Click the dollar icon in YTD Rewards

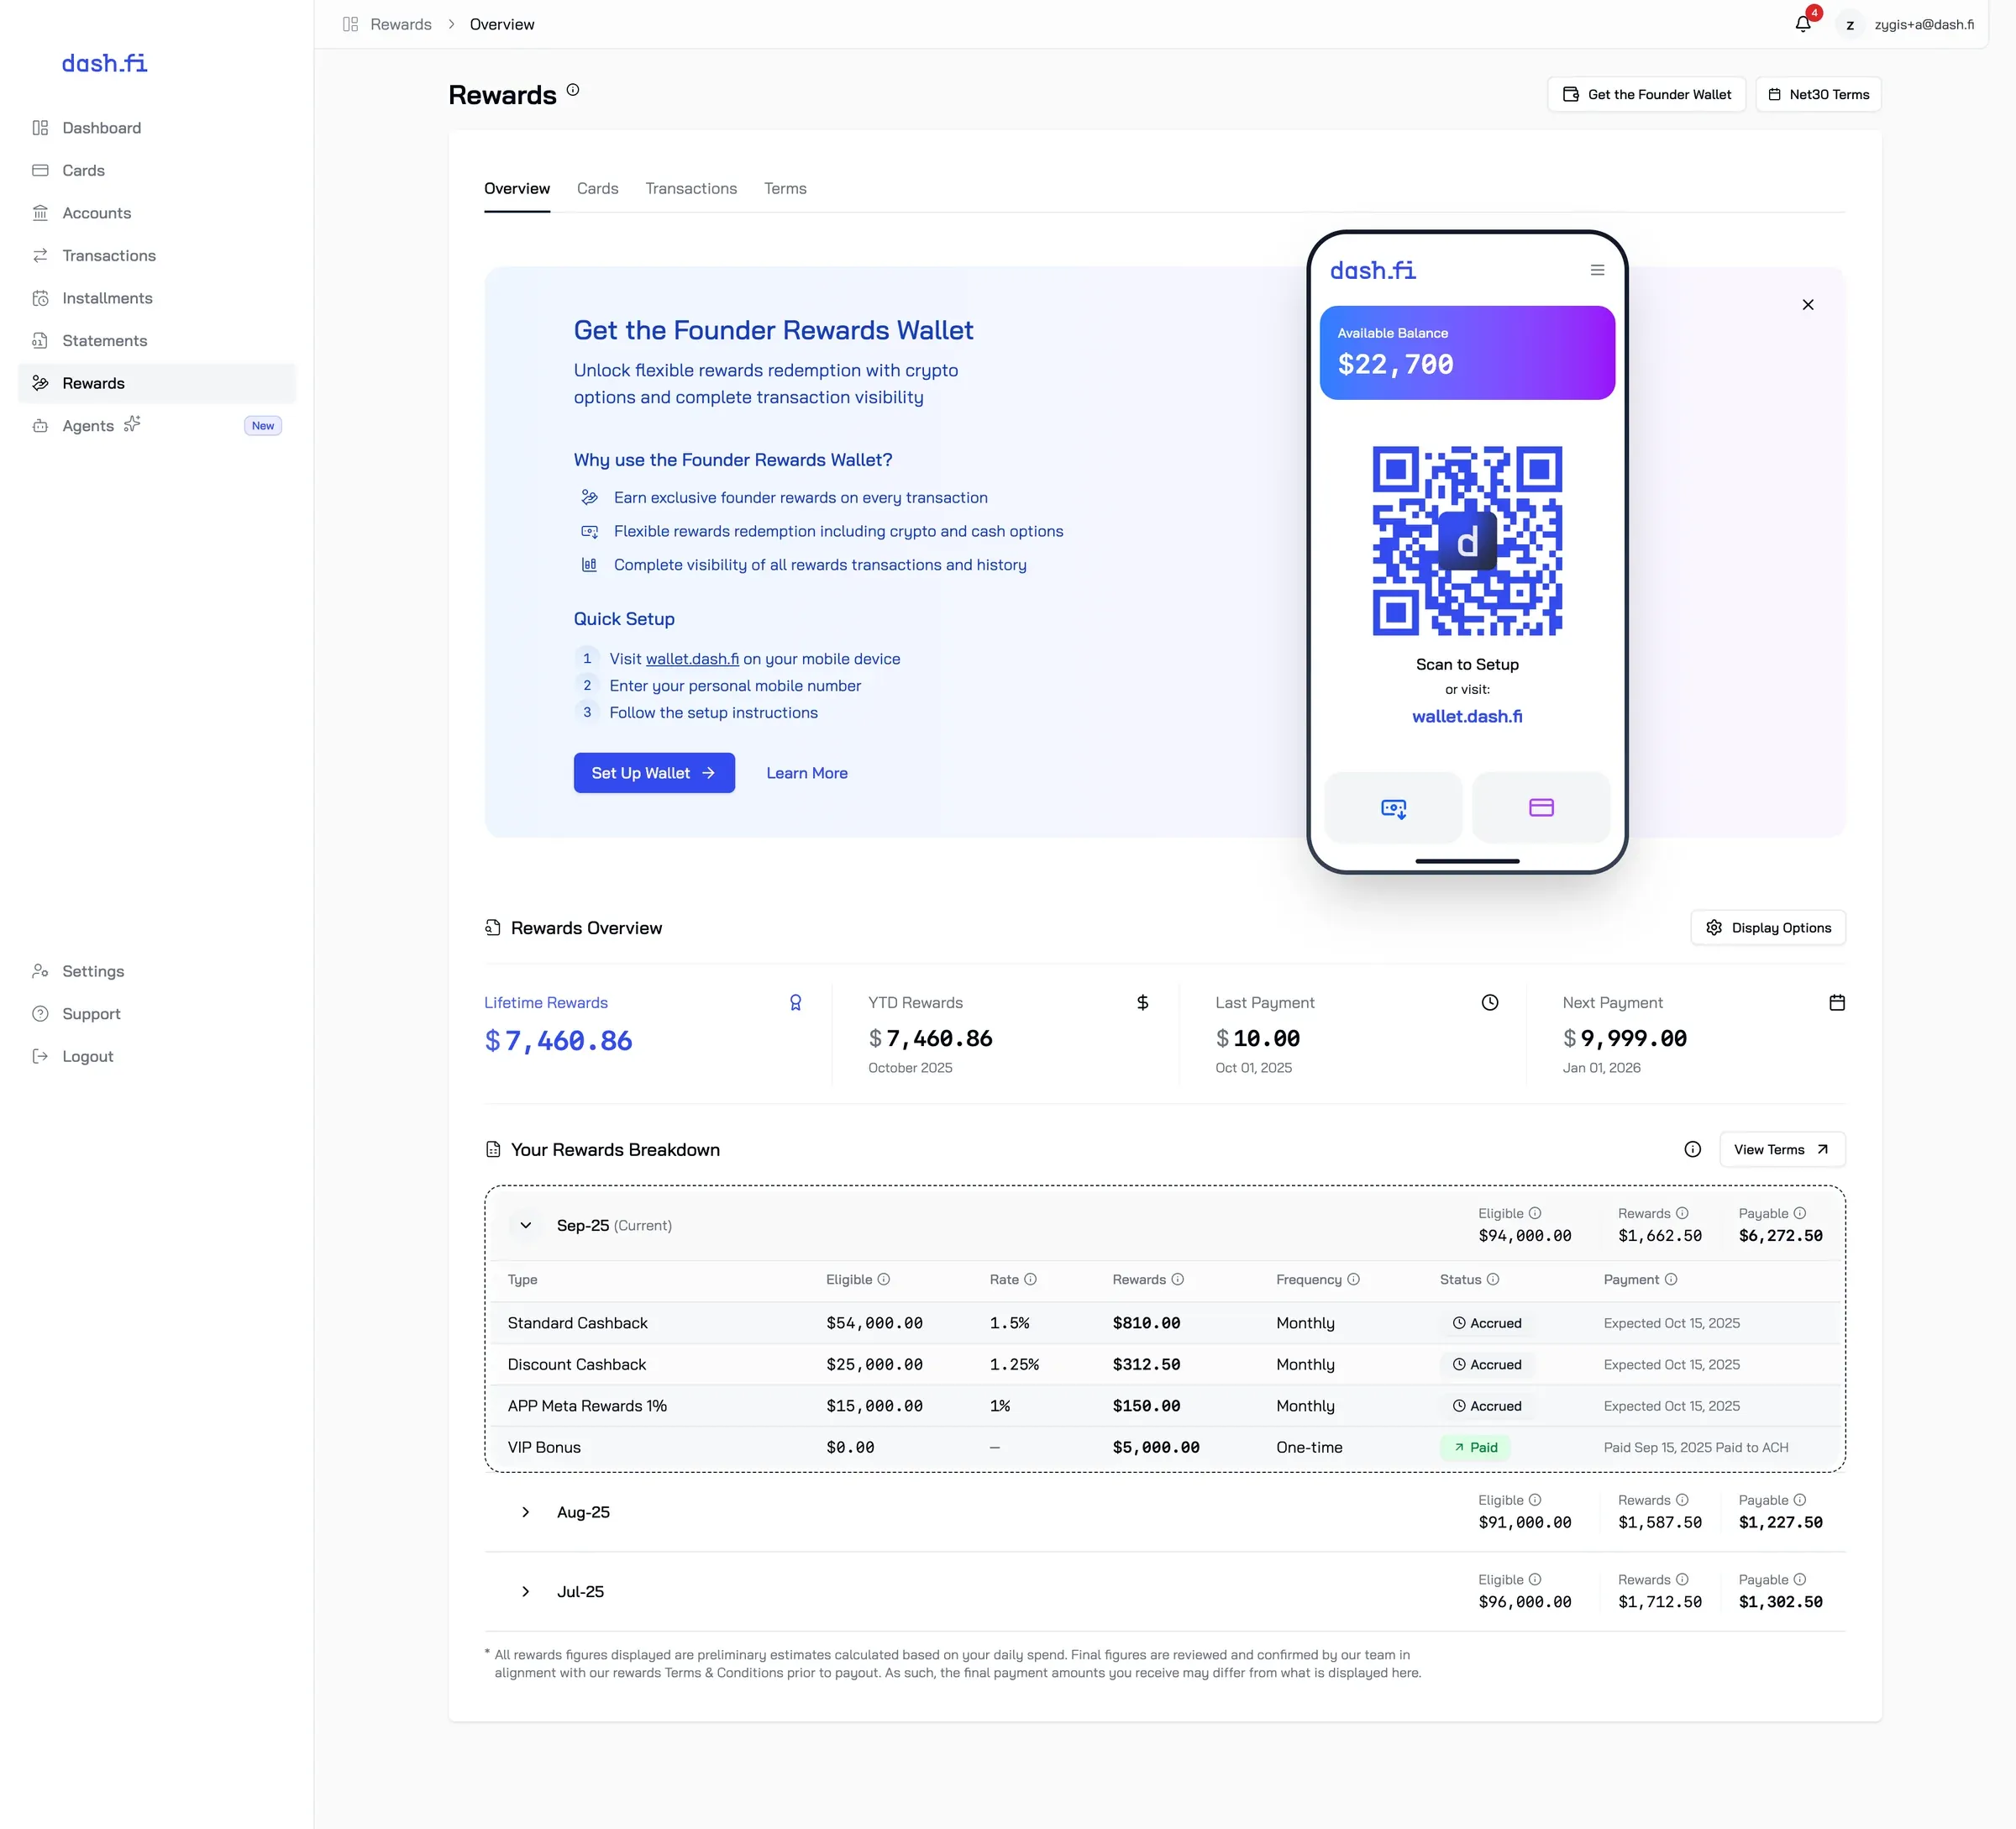1142,1002
